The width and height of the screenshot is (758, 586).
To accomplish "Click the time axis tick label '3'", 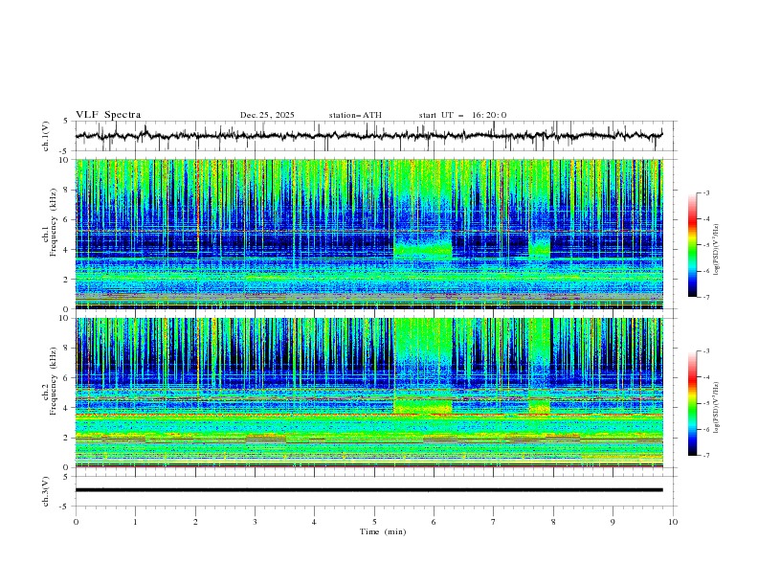I will click(x=255, y=522).
